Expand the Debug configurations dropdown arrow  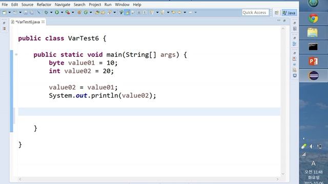pyautogui.click(x=51, y=12)
